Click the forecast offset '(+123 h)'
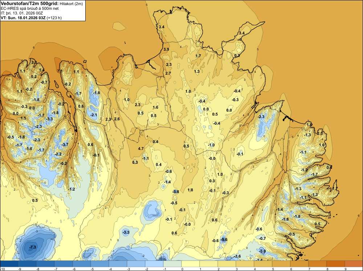Image resolution: width=363 pixels, height=271 pixels. pyautogui.click(x=54, y=18)
